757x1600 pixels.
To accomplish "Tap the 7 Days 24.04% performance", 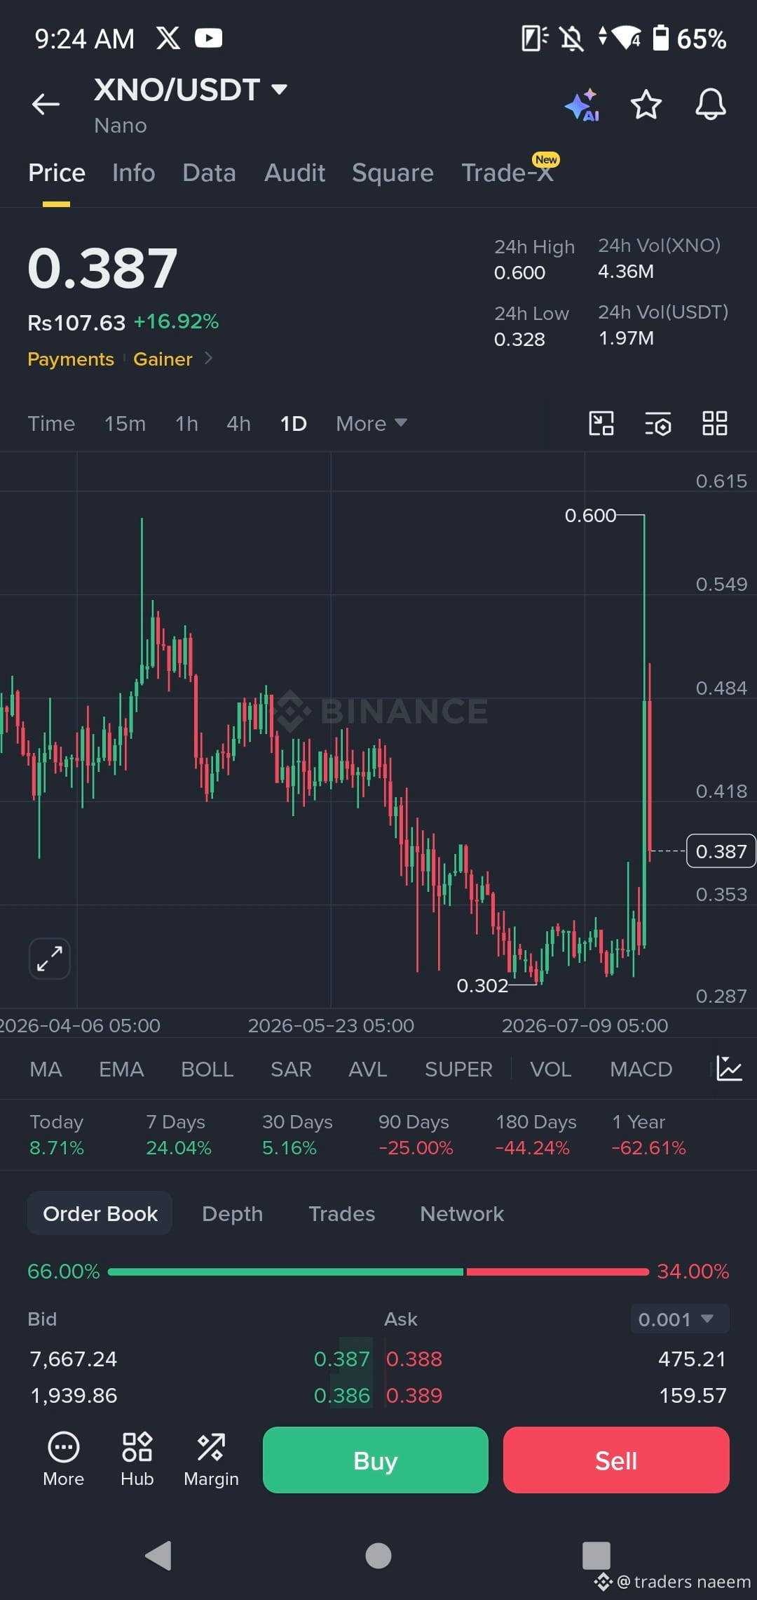I will pyautogui.click(x=179, y=1135).
